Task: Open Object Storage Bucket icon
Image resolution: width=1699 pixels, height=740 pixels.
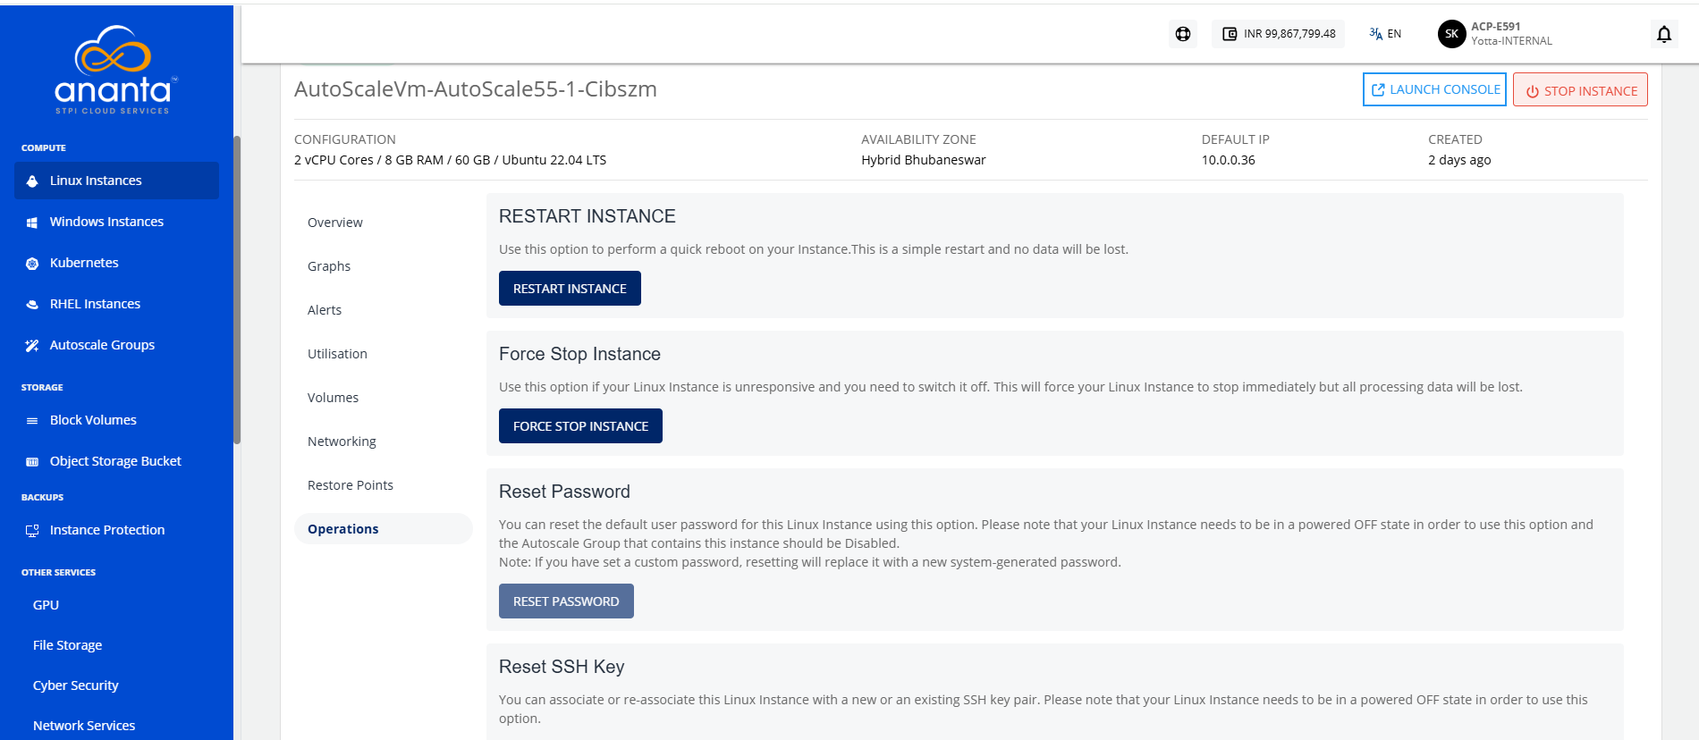Action: pos(32,461)
